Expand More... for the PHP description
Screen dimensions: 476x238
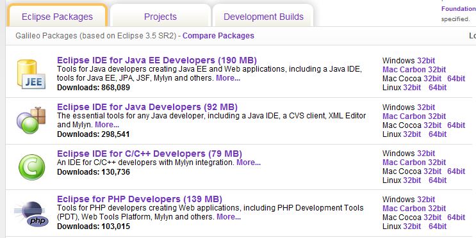tap(229, 217)
